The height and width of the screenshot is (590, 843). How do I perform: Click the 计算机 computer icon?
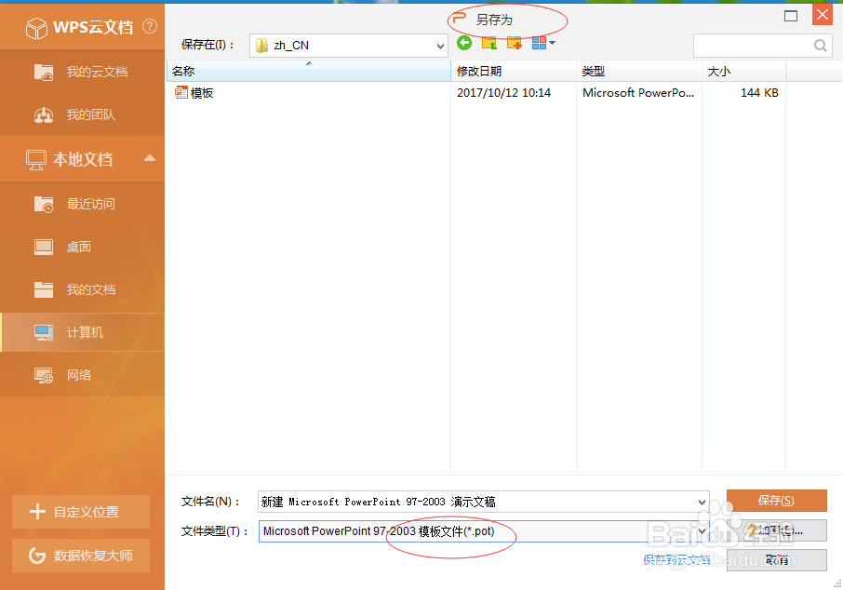pyautogui.click(x=44, y=332)
